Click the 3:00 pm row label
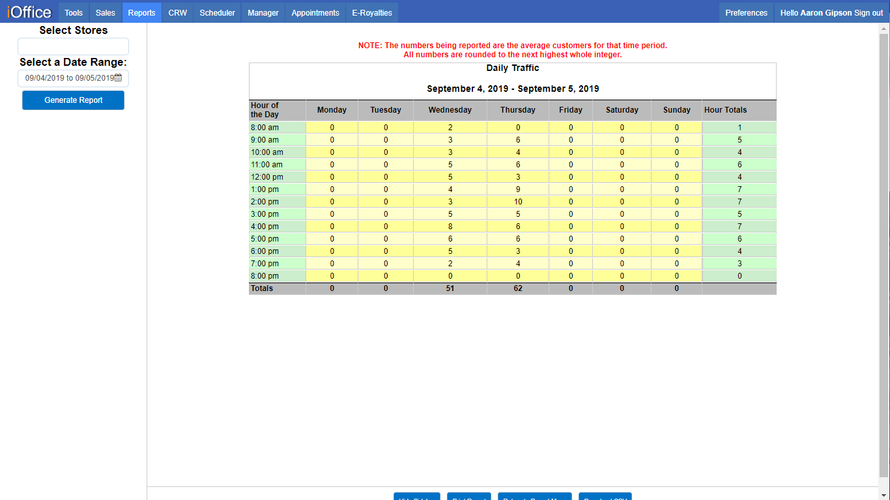This screenshot has height=500, width=890. (278, 214)
